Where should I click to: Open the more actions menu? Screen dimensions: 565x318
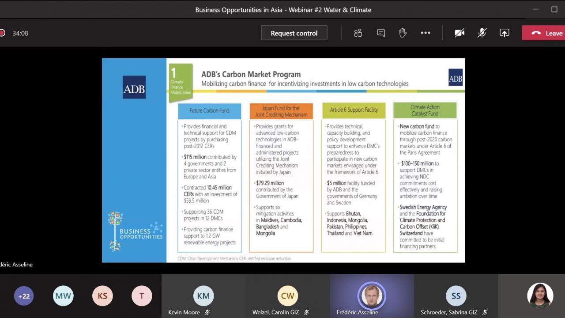click(x=426, y=33)
